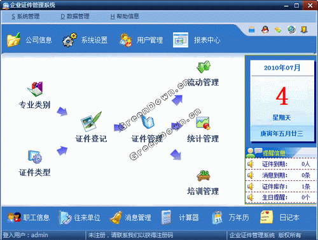Click the QQ penguin icon
Image resolution: width=318 pixels, height=240 pixels.
[x=265, y=29]
